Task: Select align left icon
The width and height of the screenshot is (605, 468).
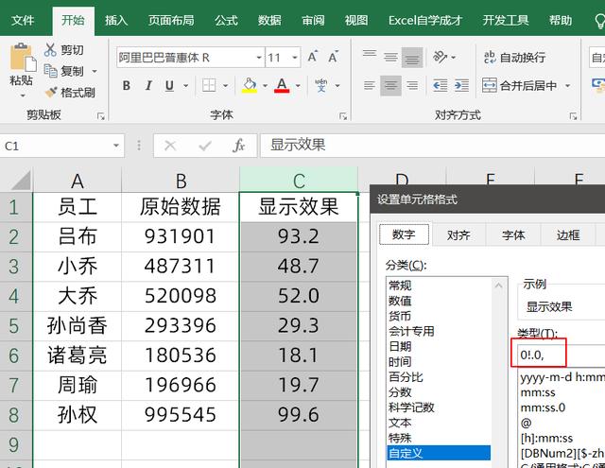Action: click(x=370, y=85)
